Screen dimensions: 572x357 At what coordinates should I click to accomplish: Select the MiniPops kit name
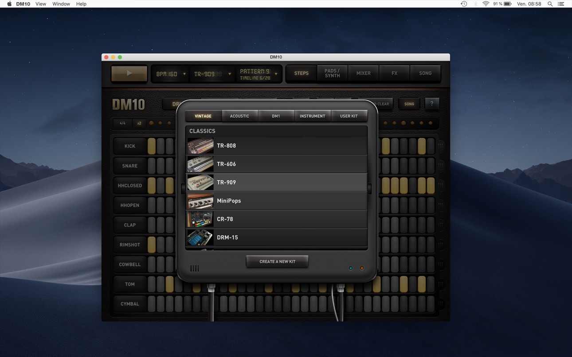229,201
